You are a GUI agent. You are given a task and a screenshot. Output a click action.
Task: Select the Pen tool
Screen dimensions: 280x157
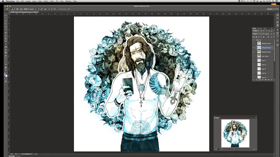(x=6, y=56)
